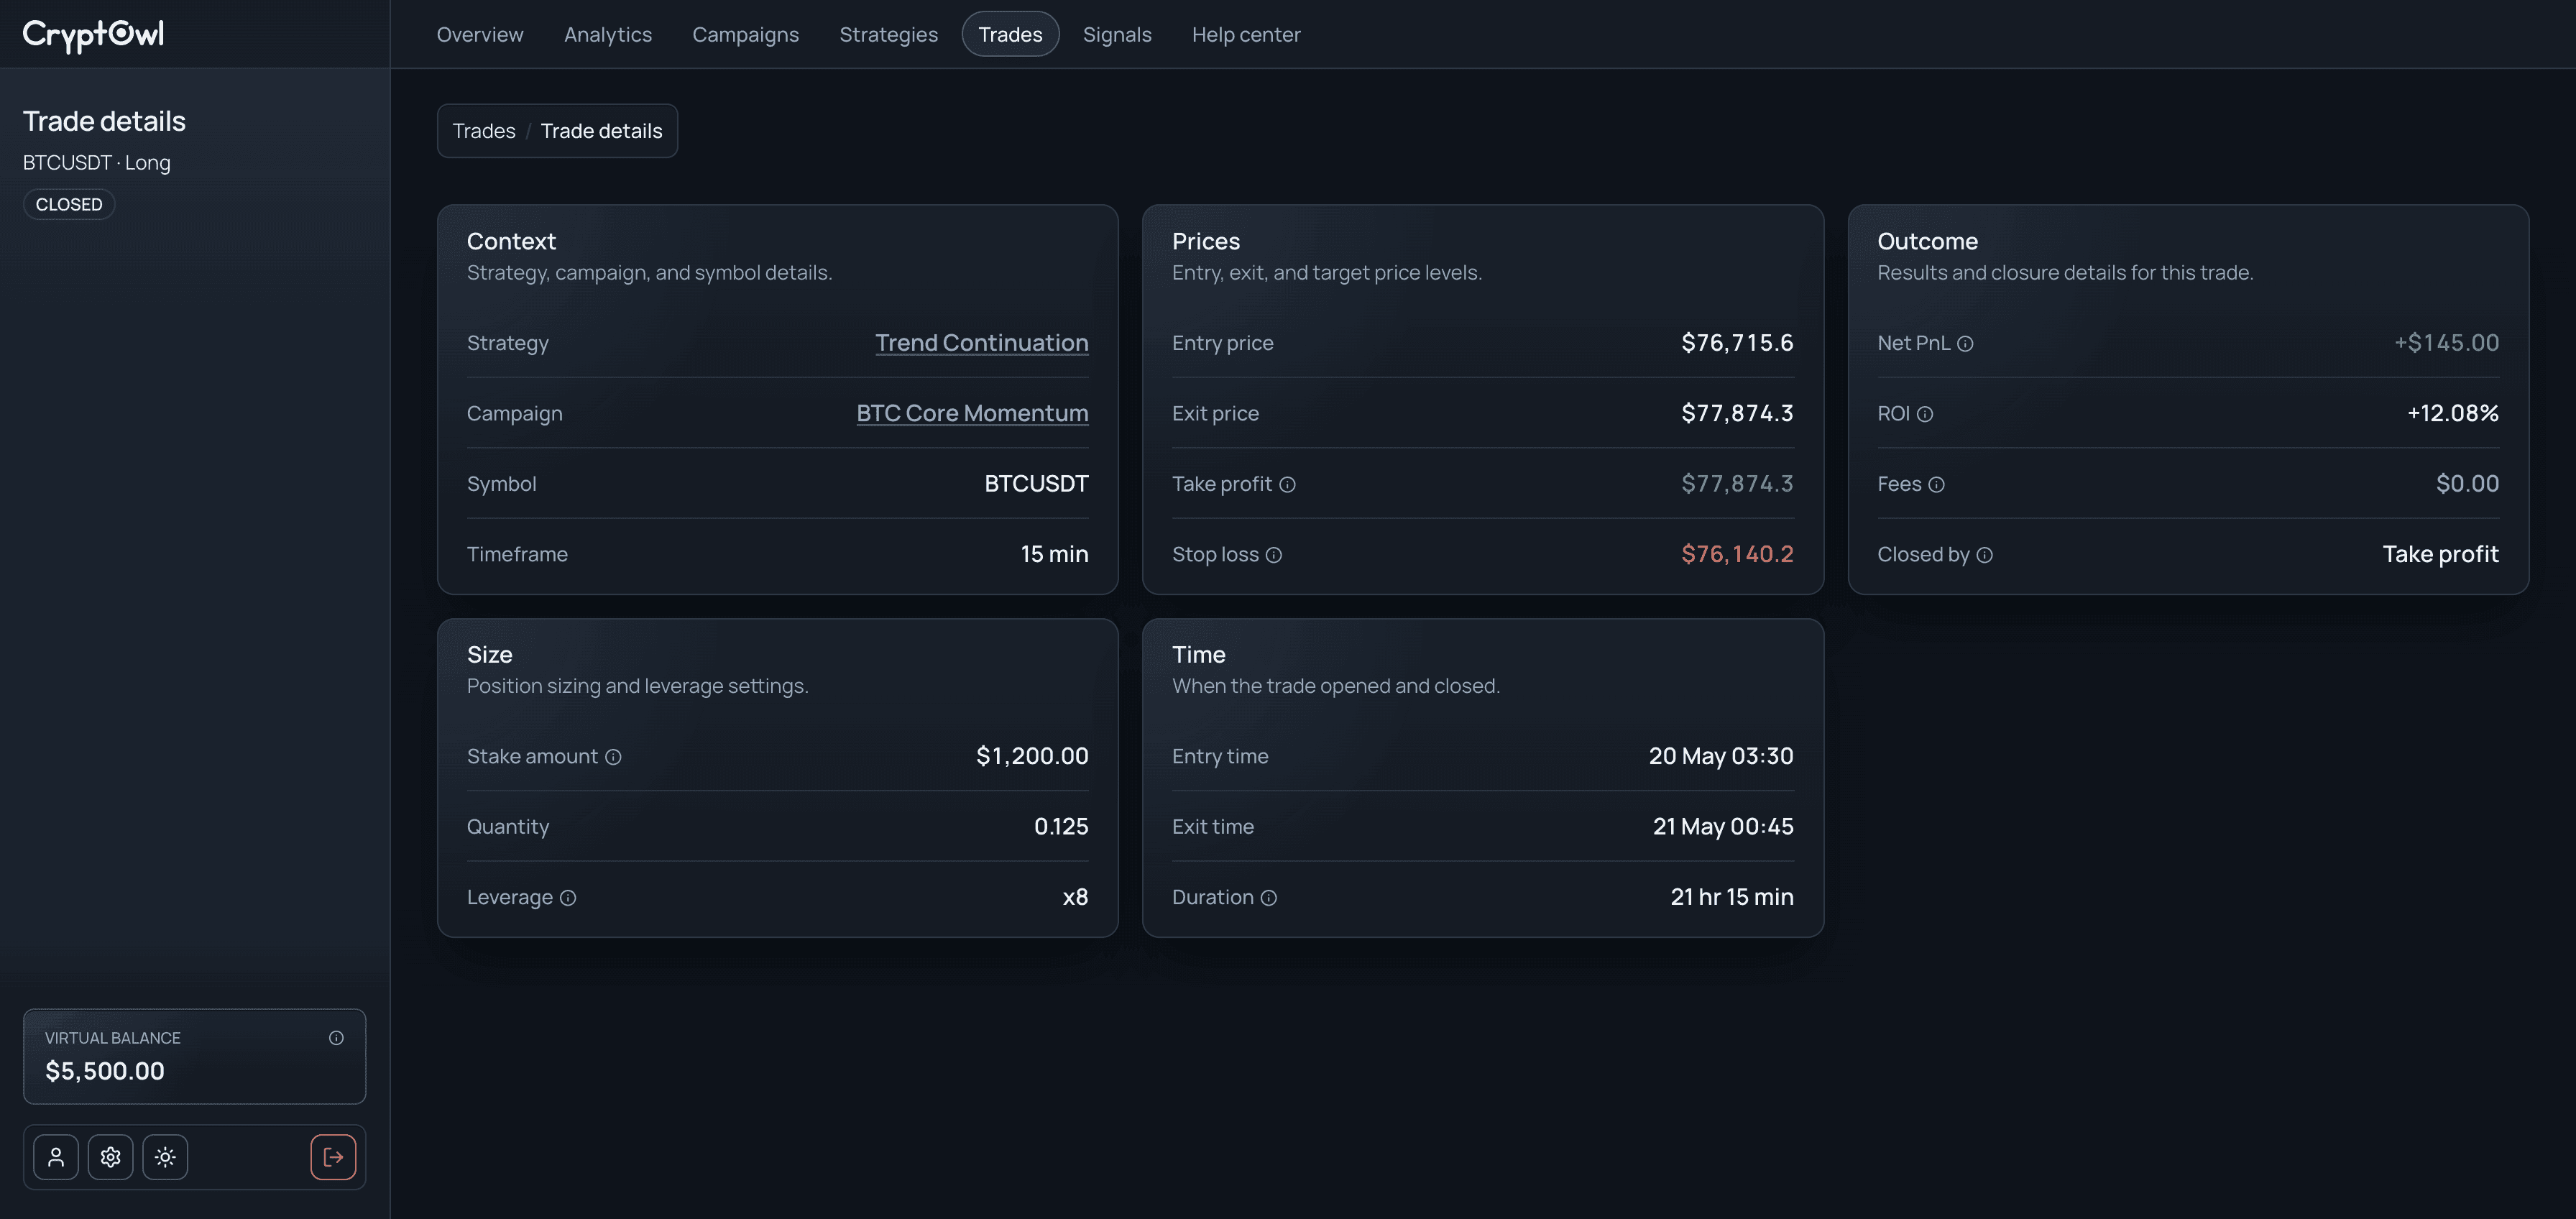
Task: Show the ROI info tooltip icon
Action: (1925, 414)
